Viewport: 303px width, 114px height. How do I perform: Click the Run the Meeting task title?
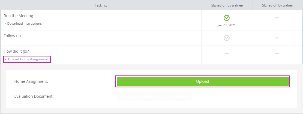tap(18, 16)
